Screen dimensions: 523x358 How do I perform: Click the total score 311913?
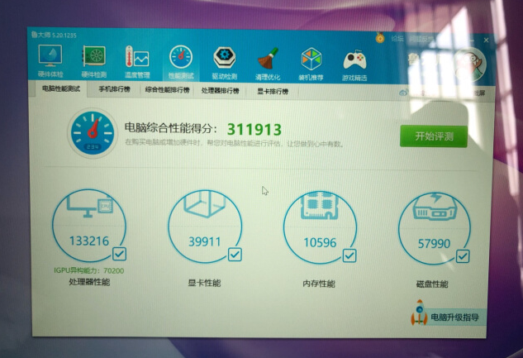coord(254,130)
